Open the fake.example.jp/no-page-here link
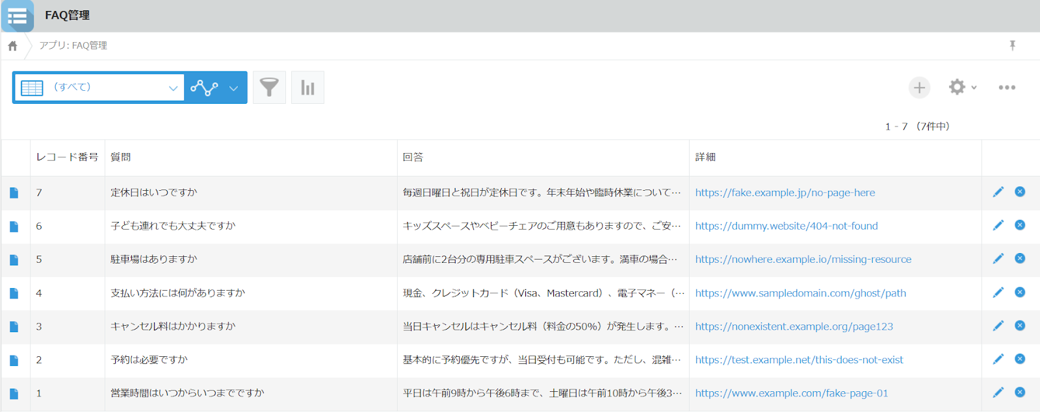Screen dimensions: 1040x412 tap(785, 193)
